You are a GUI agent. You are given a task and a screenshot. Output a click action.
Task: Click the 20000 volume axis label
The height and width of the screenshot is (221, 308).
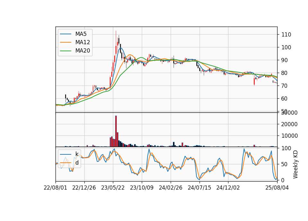coord(289,124)
